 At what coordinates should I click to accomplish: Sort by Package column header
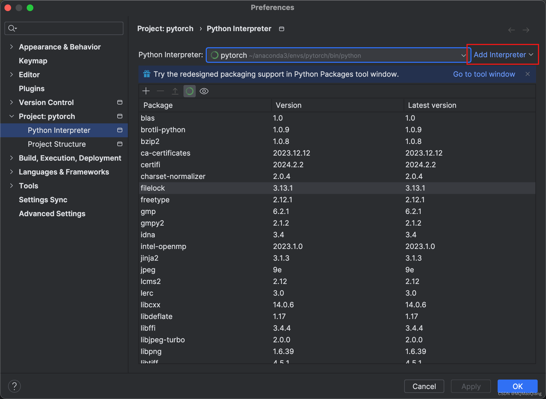coord(205,105)
